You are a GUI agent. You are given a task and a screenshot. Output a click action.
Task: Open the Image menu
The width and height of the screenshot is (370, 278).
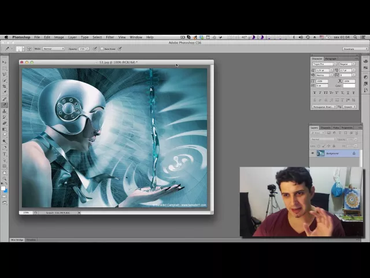point(59,37)
